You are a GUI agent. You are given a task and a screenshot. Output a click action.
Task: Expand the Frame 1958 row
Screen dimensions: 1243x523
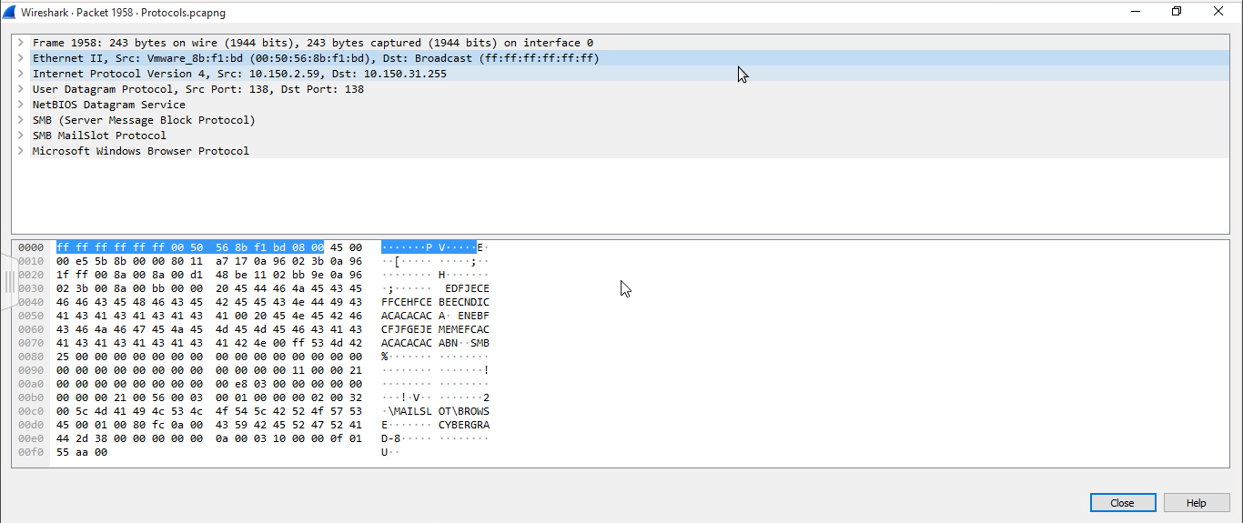[20, 43]
